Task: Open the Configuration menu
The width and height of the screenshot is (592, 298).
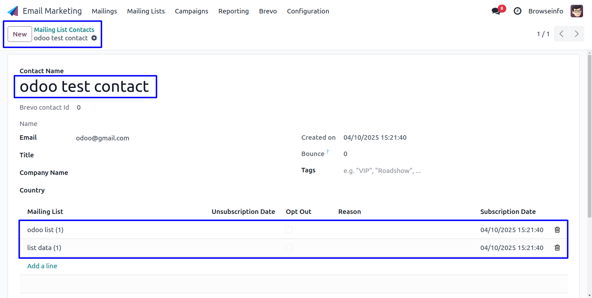Action: [308, 11]
